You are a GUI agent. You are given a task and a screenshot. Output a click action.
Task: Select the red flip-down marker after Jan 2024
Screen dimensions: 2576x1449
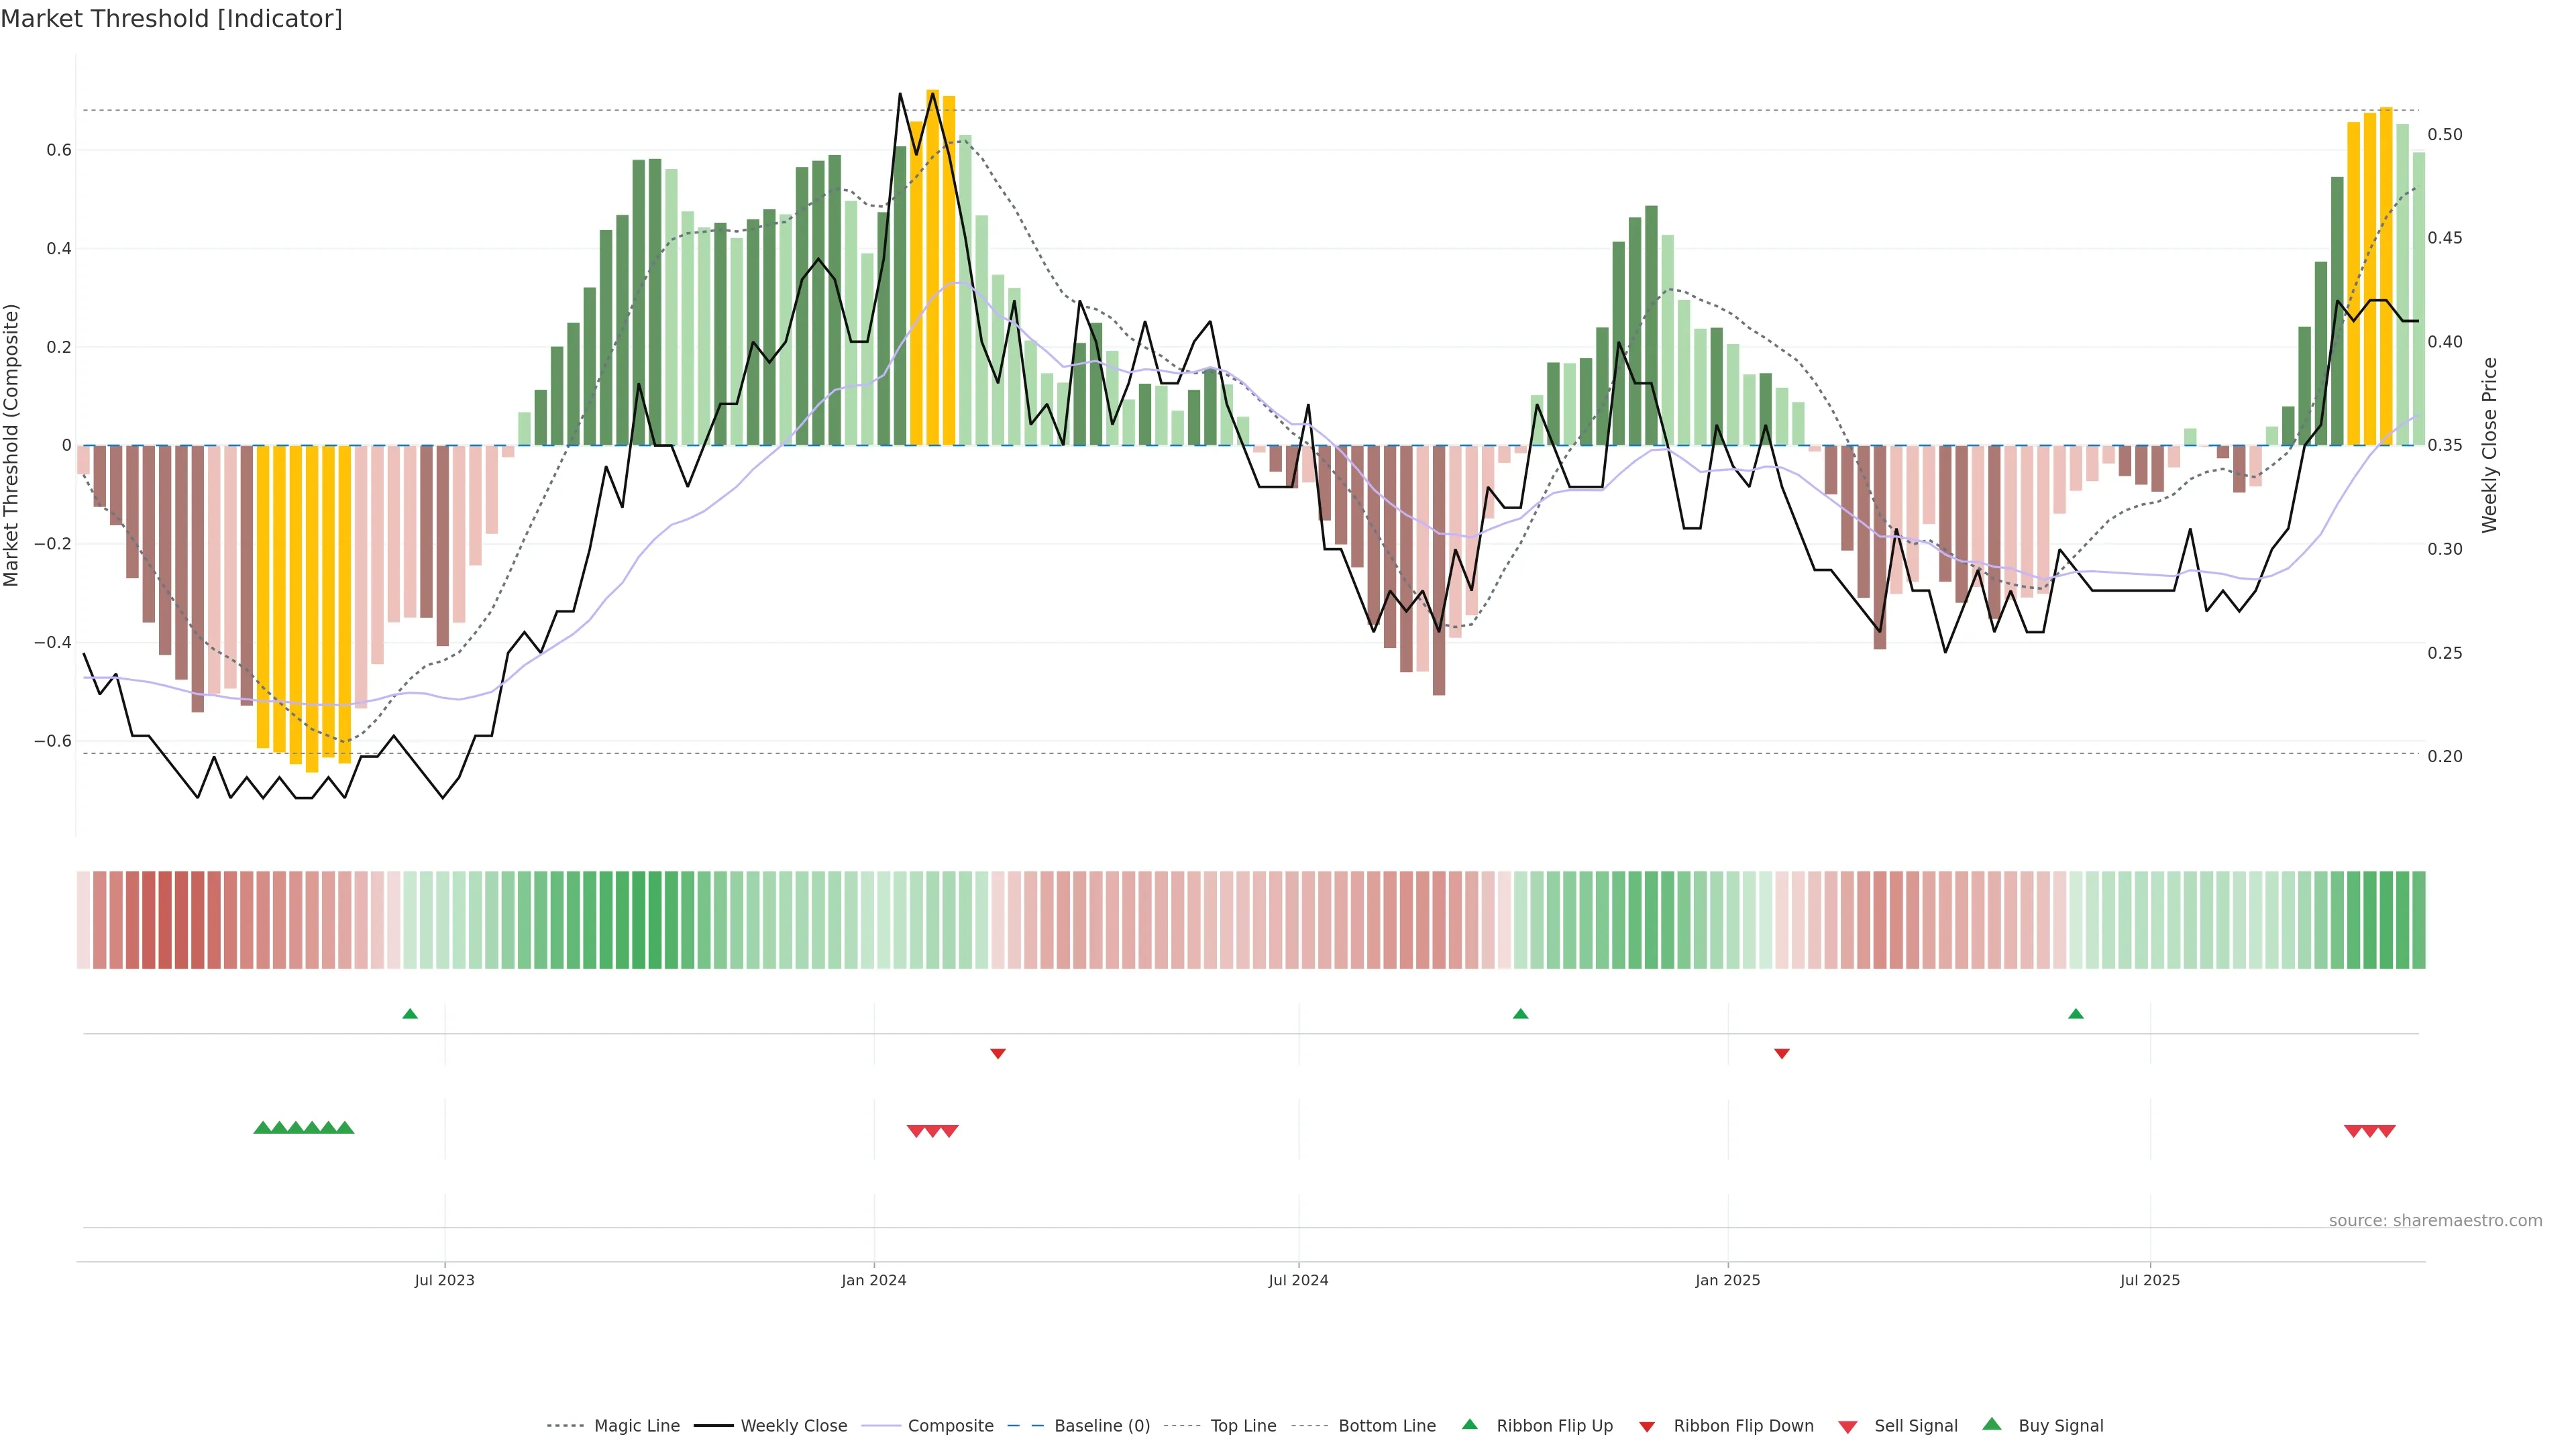point(998,1053)
